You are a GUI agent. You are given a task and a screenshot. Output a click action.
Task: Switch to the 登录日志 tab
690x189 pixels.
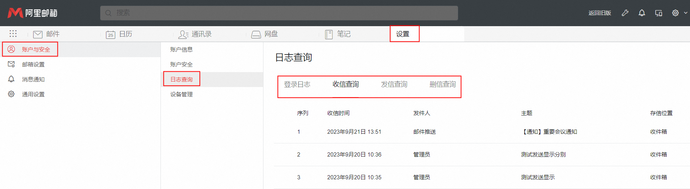click(297, 84)
